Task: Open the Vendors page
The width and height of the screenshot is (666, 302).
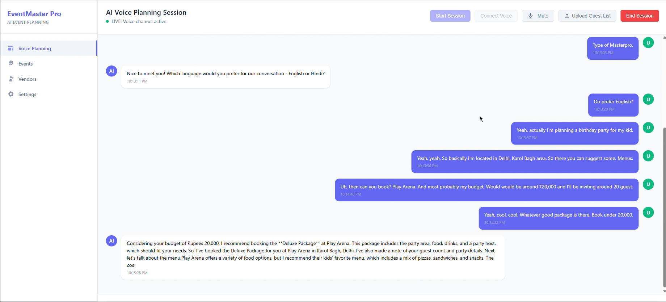Action: pyautogui.click(x=49, y=79)
